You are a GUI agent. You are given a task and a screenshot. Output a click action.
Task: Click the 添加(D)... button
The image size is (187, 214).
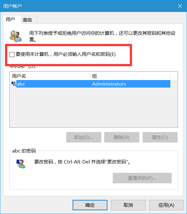[84, 137]
